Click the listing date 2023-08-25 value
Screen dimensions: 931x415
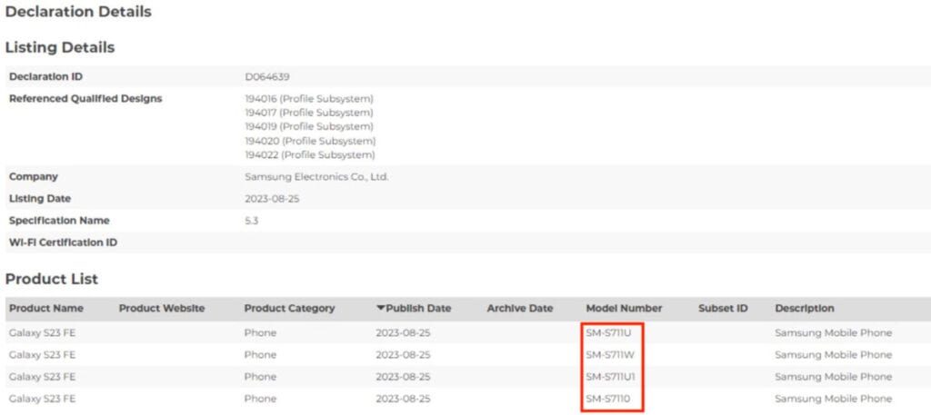click(x=272, y=199)
